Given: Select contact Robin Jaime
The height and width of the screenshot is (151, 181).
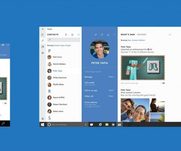Looking at the screenshot, I should coord(64,111).
